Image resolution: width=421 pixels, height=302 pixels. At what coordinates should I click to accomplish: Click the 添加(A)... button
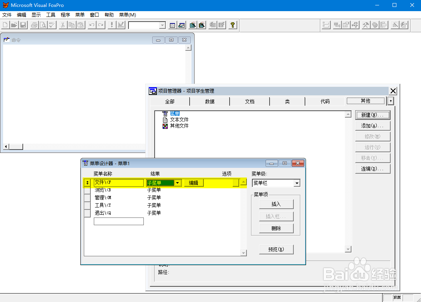(x=373, y=126)
